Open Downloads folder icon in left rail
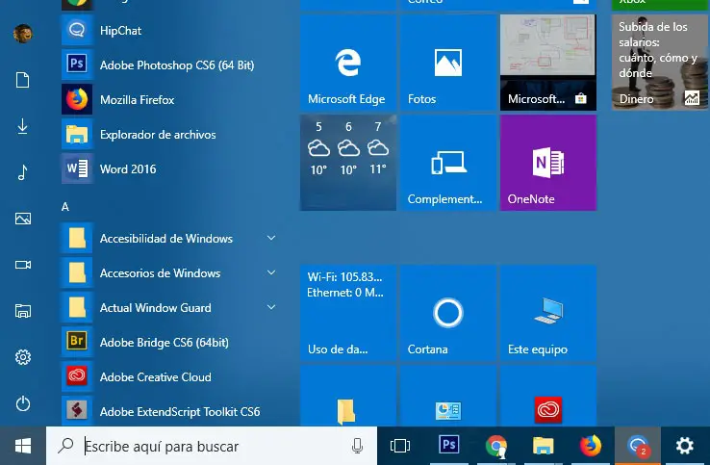This screenshot has height=465, width=710. pos(23,126)
